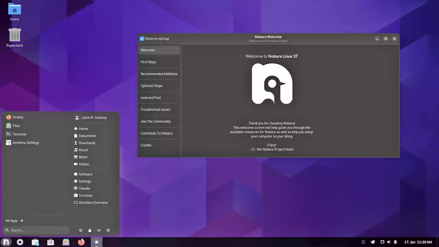Screen dimensions: 439x247
Task: Click the power off icon in ArcMenu
Action: coord(108,231)
